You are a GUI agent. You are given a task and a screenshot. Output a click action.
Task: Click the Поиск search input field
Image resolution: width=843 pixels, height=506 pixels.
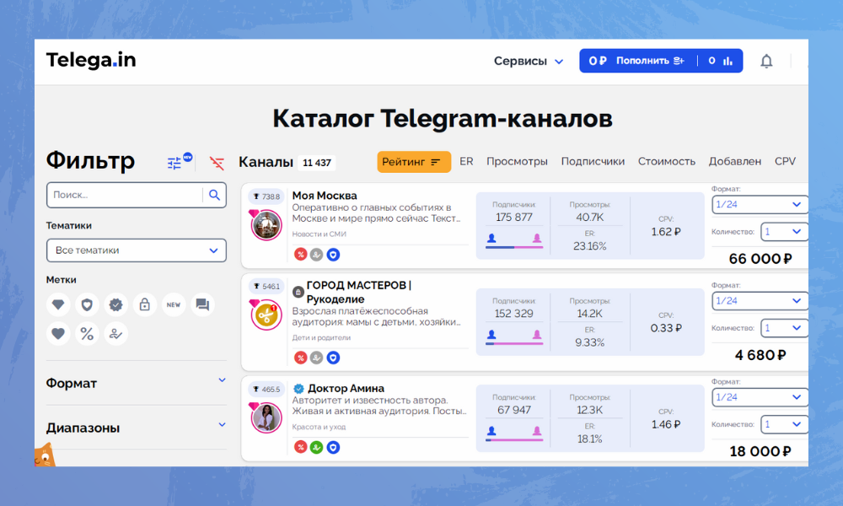125,195
